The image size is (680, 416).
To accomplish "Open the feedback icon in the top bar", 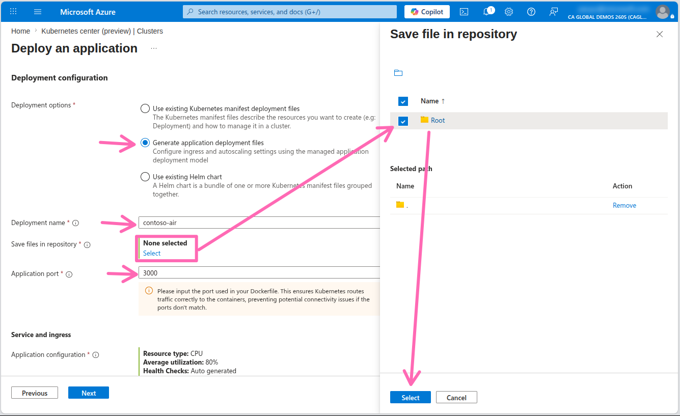I will coord(554,12).
